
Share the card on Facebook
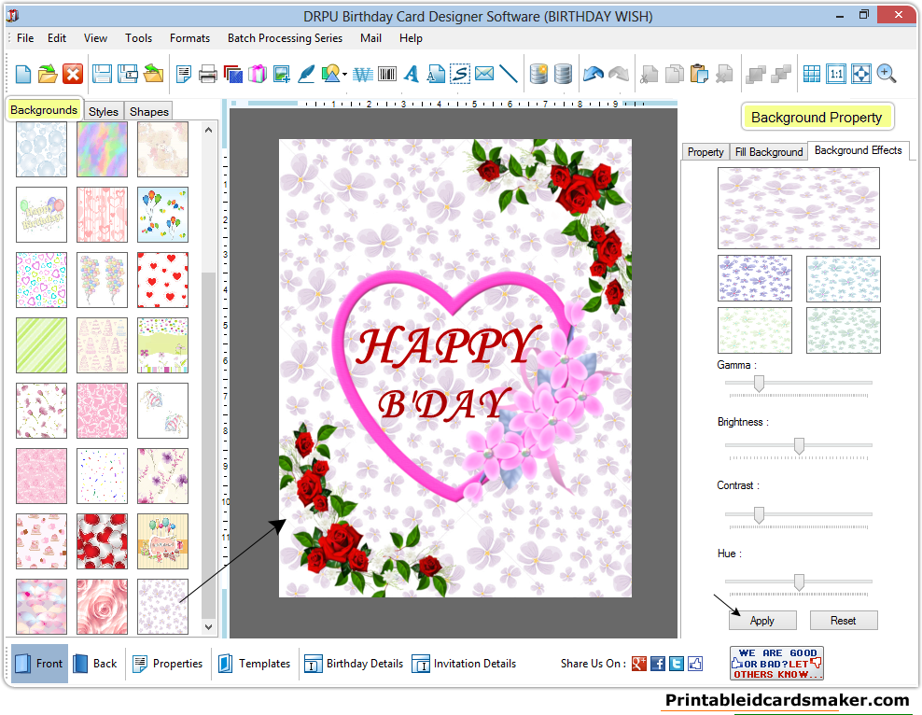(x=658, y=664)
